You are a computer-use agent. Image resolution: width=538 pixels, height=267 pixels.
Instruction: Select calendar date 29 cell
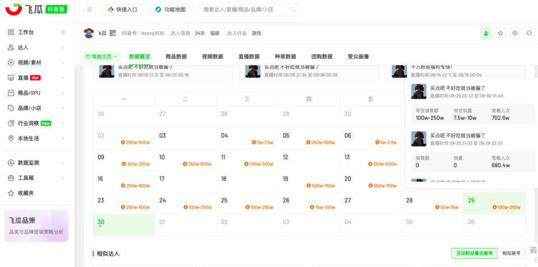494,204
